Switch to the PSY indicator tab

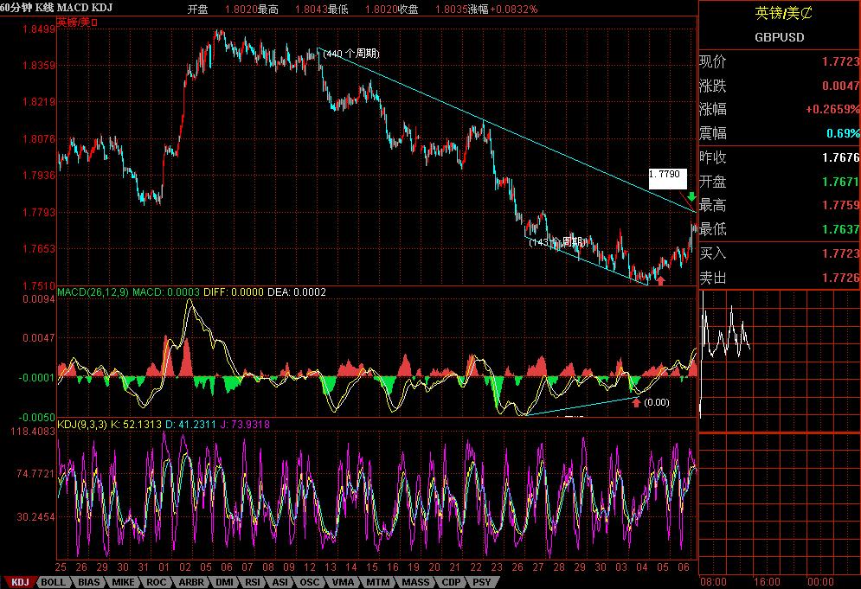(x=480, y=583)
